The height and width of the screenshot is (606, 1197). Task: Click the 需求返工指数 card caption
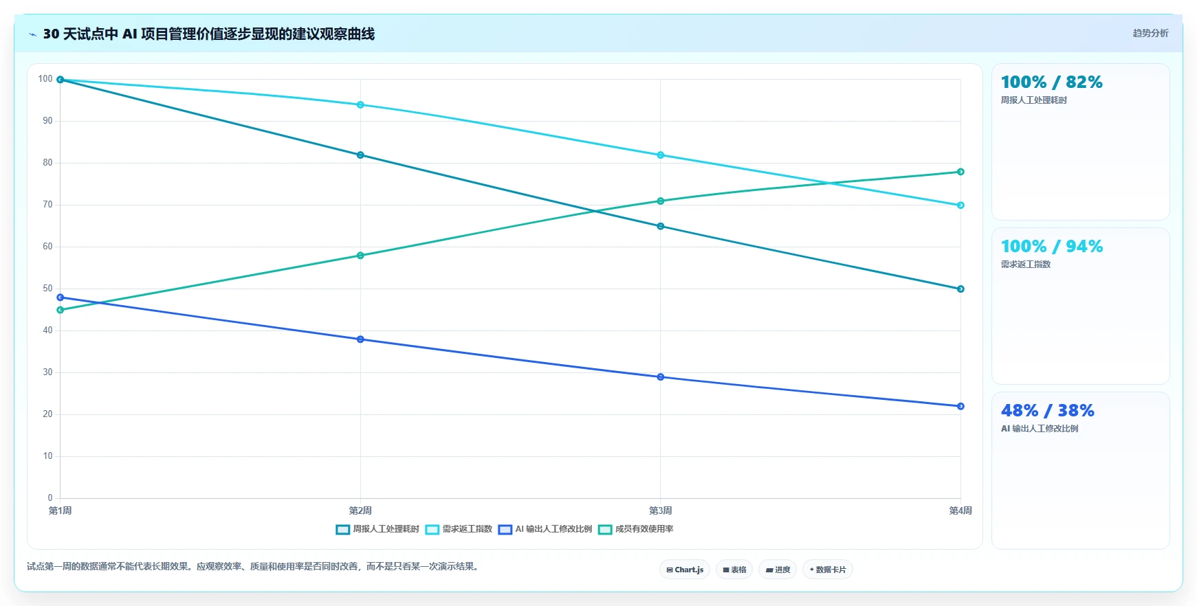coord(1025,265)
